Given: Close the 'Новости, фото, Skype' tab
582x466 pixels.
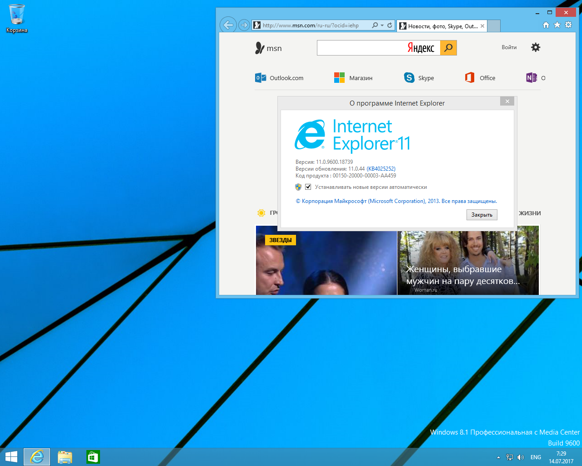Looking at the screenshot, I should pos(482,26).
